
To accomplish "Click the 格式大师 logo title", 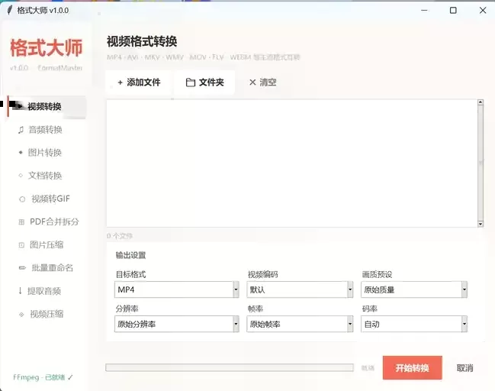I will (47, 48).
